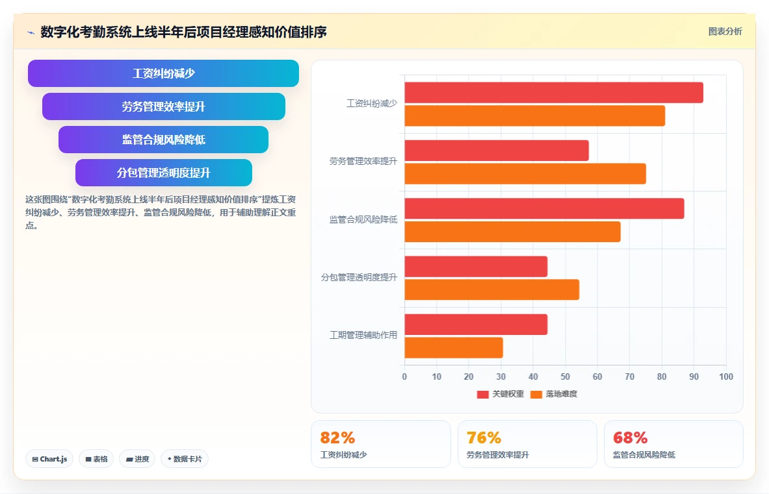
Task: Click the x-axis tick label 100
Action: 726,377
